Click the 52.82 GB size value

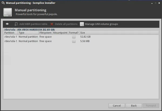click(85, 37)
